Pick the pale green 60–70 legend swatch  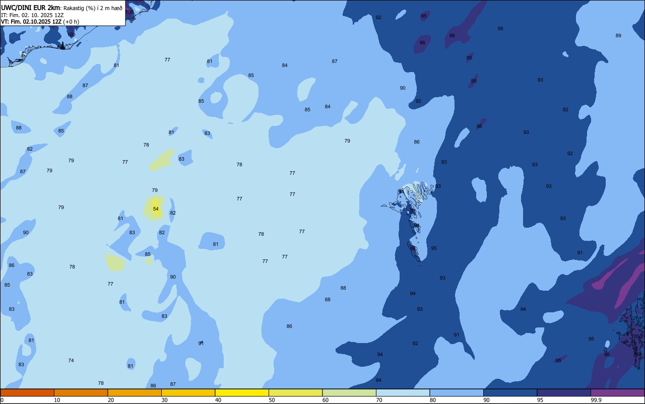click(349, 392)
